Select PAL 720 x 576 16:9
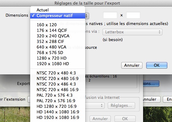172x122 pixels. click(58, 101)
